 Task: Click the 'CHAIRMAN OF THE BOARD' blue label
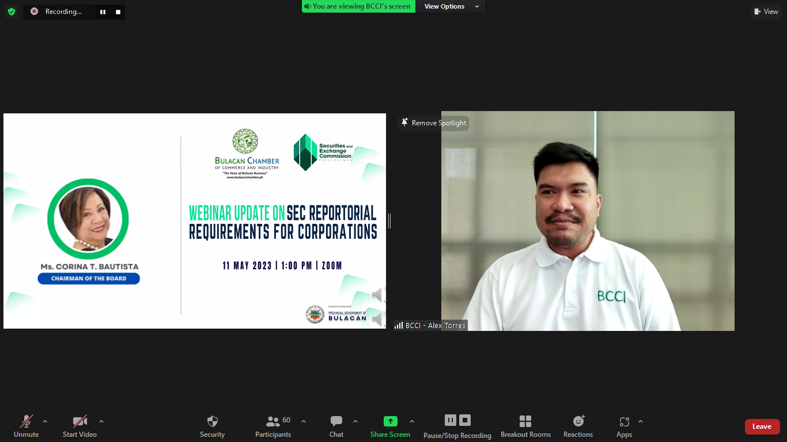click(x=89, y=279)
